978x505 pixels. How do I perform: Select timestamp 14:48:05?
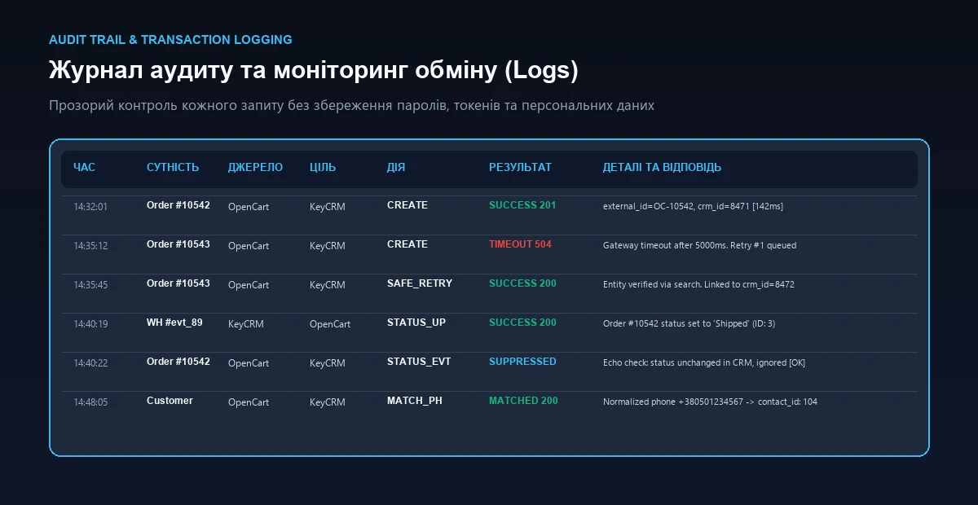(90, 402)
